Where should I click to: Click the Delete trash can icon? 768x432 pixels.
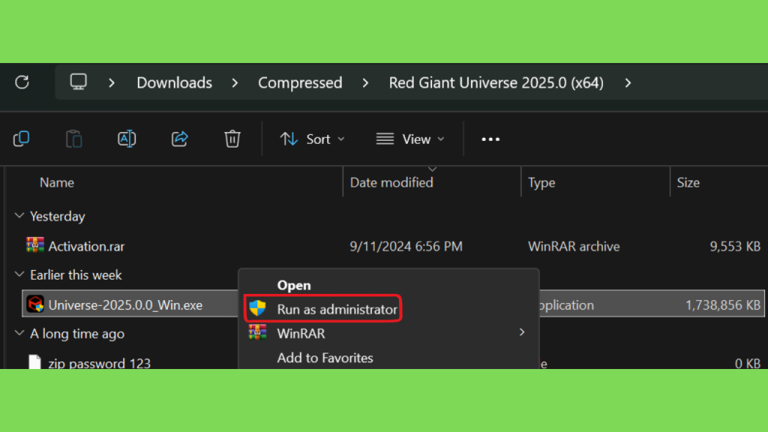pyautogui.click(x=232, y=139)
